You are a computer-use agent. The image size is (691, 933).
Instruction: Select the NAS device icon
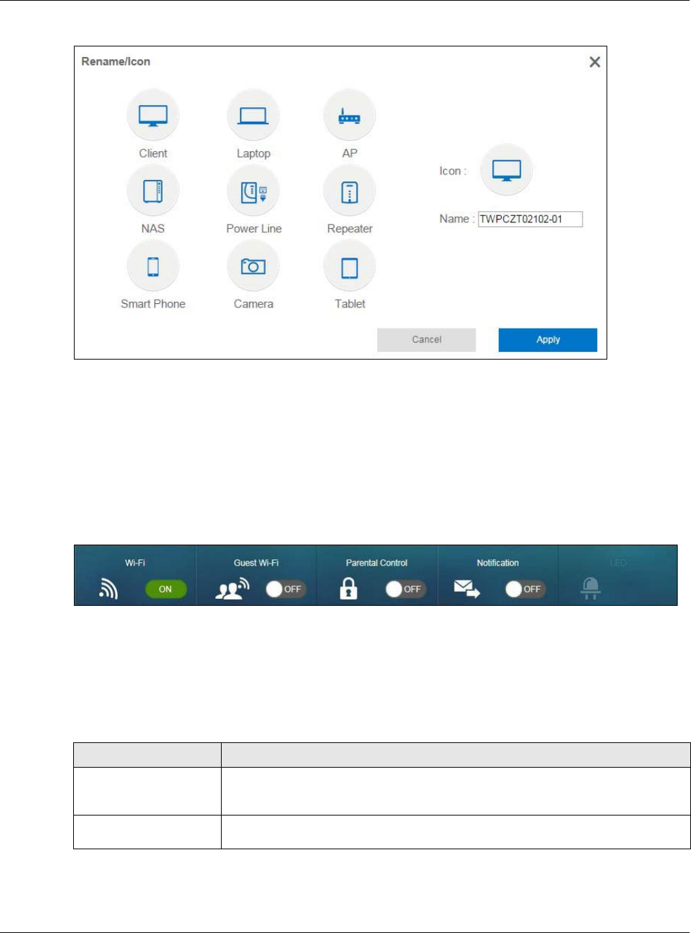click(153, 191)
